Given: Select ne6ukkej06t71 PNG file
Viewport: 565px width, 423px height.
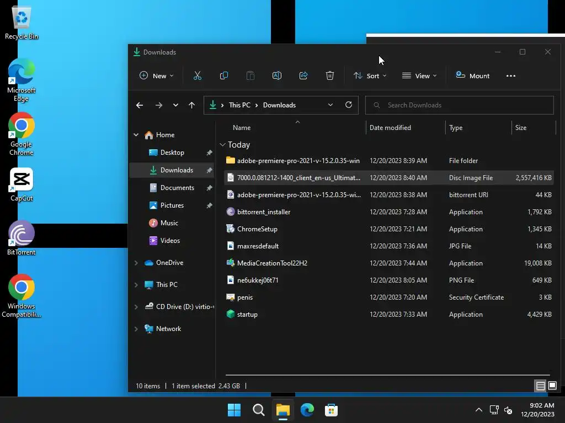Looking at the screenshot, I should [x=388, y=280].
